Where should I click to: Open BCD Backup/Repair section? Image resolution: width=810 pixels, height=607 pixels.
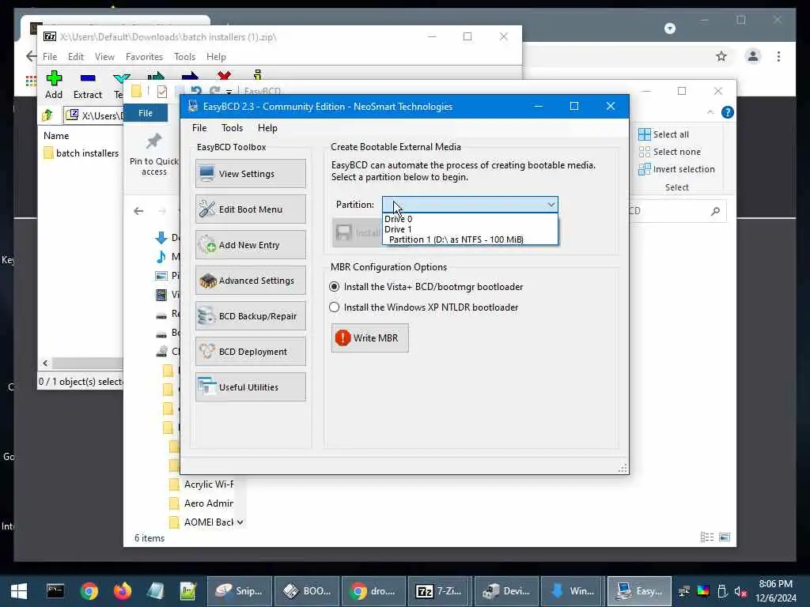coord(251,316)
